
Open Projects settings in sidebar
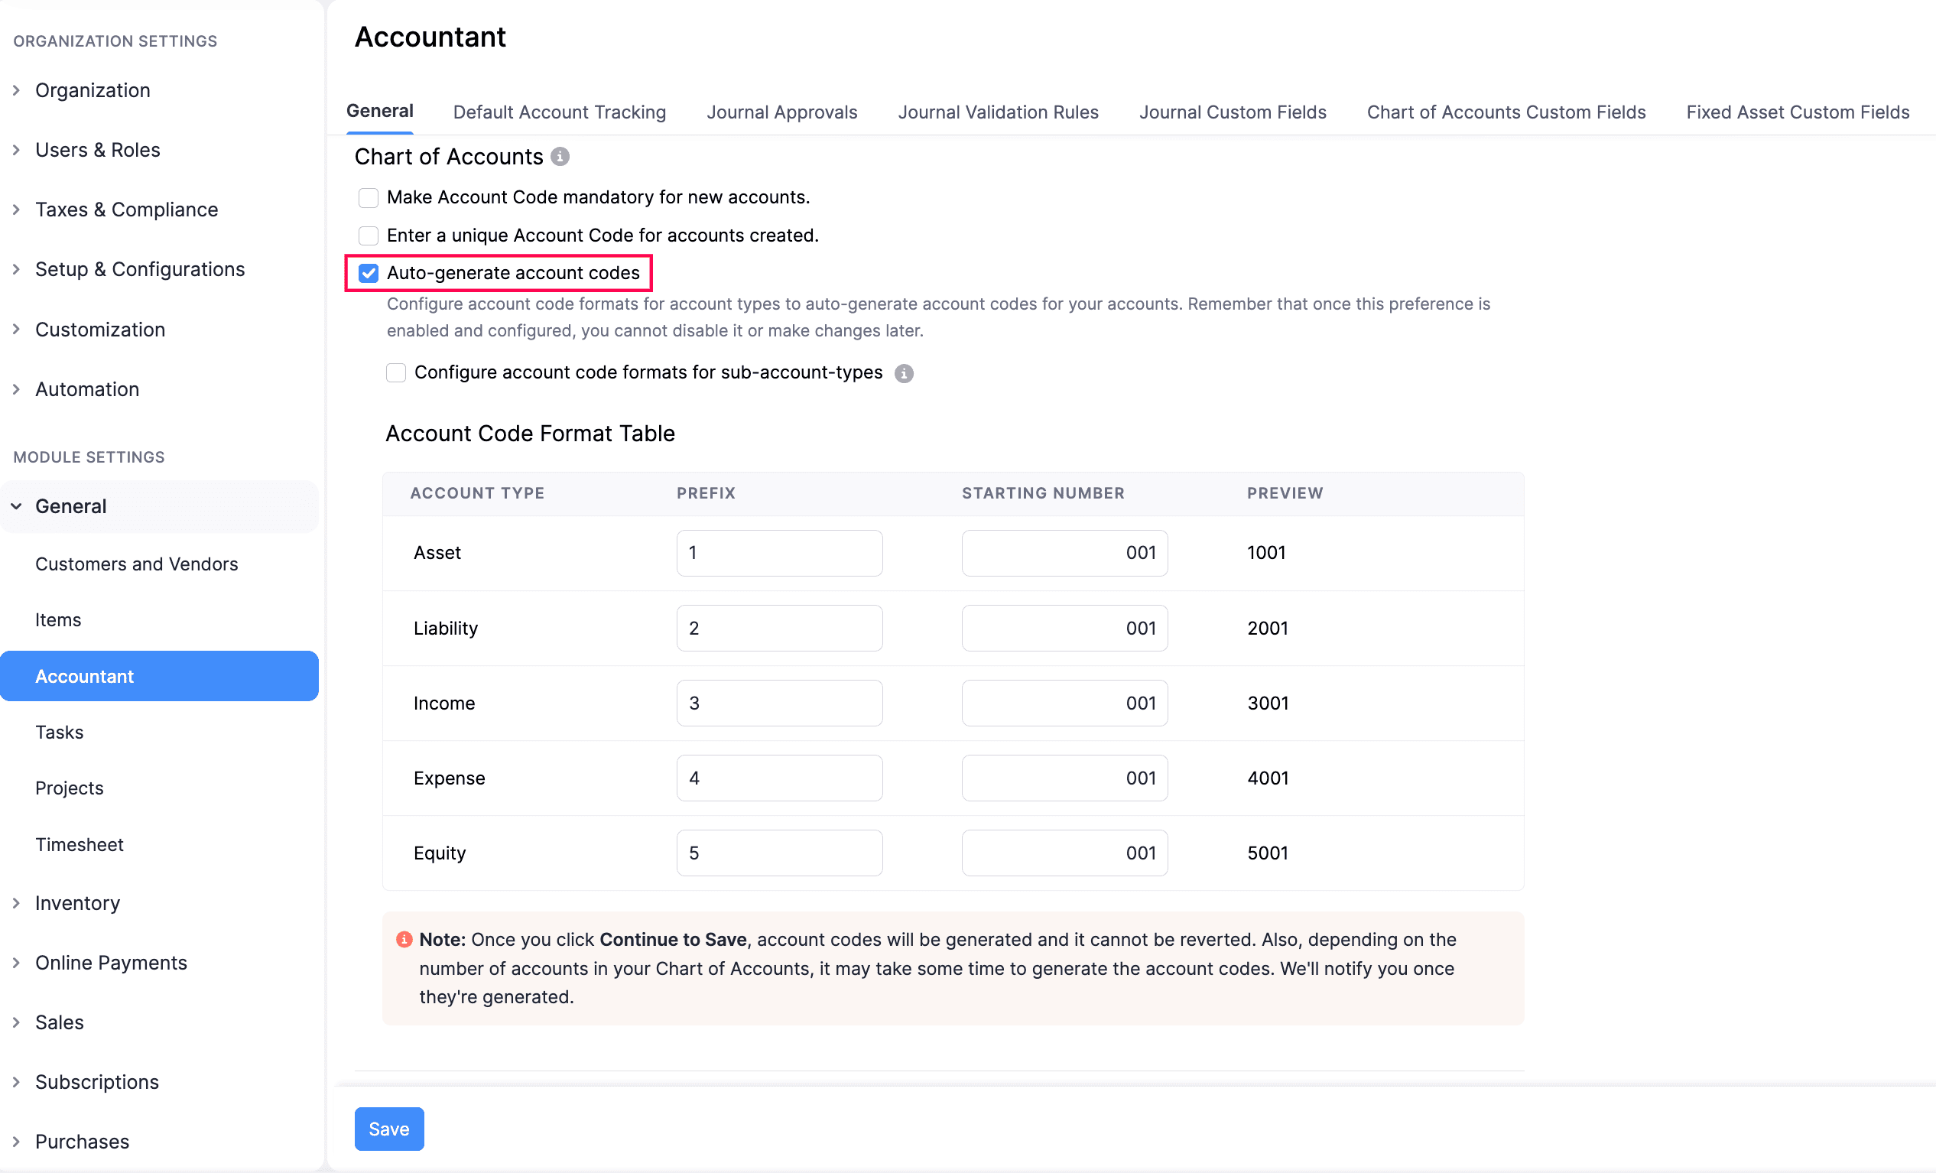click(69, 788)
